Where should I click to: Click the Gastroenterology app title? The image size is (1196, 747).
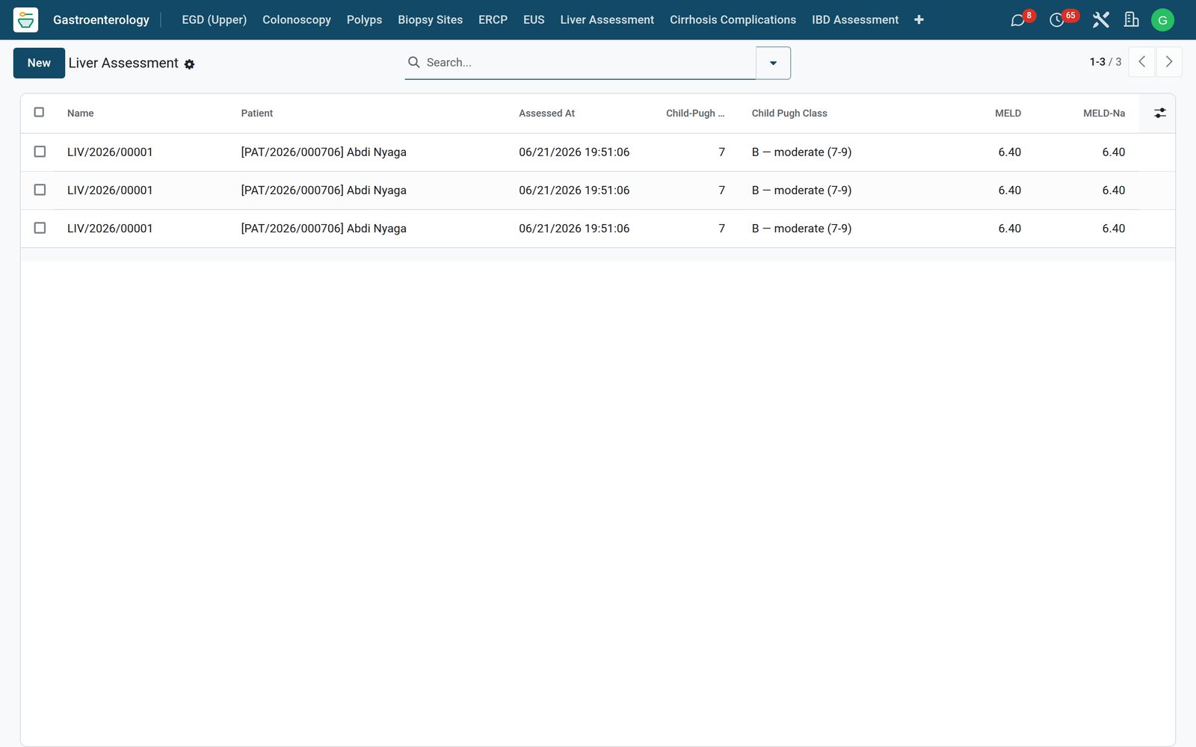click(101, 19)
